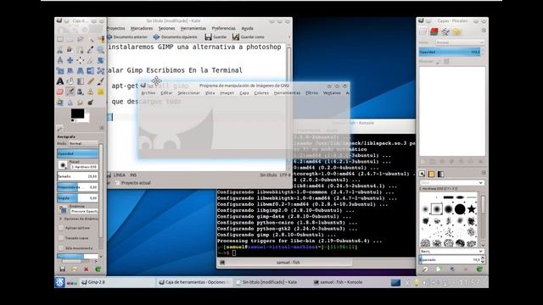
Task: Open Sesiones menu in Kate
Action: (166, 28)
